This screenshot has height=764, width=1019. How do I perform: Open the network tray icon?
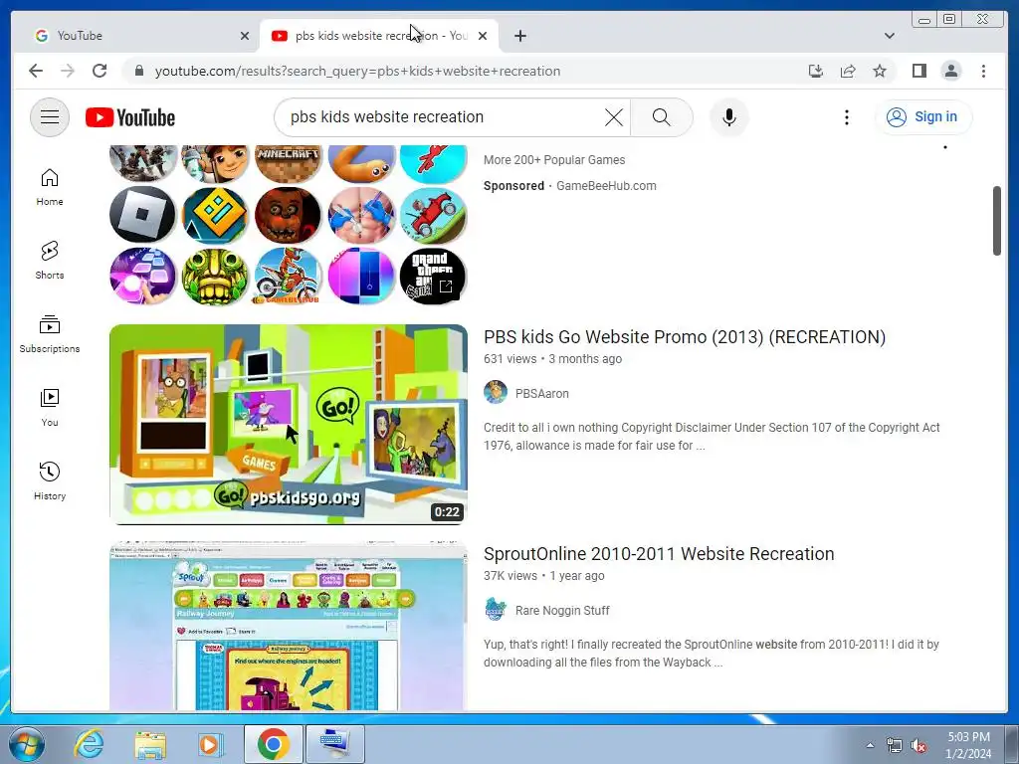tap(895, 746)
